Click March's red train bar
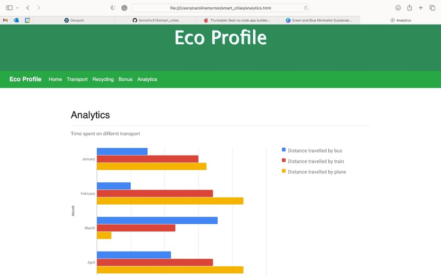 coord(136,228)
